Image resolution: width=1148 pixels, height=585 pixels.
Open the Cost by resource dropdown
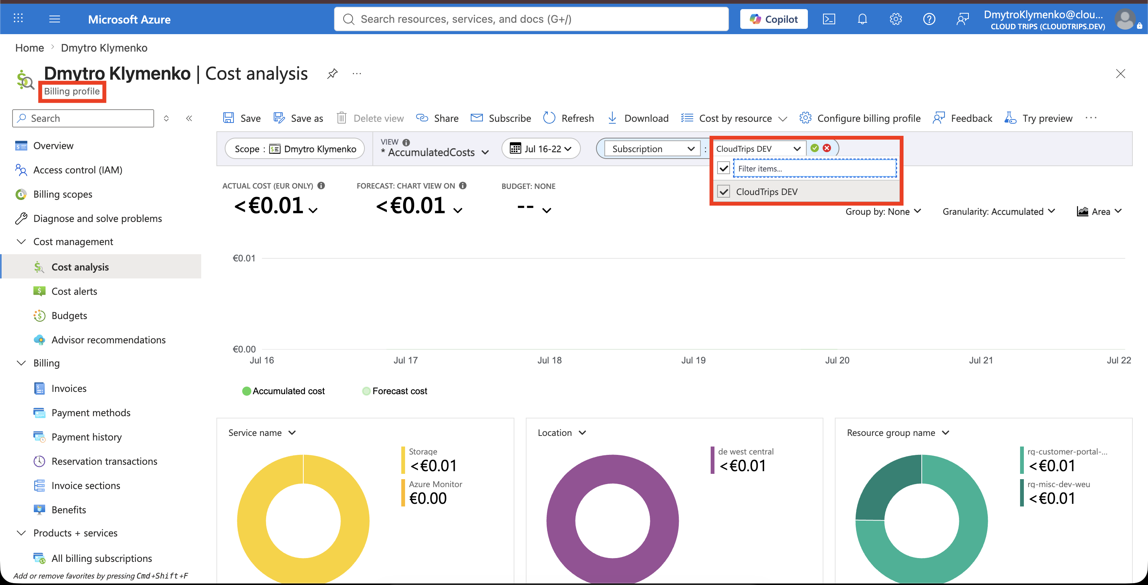pos(734,118)
